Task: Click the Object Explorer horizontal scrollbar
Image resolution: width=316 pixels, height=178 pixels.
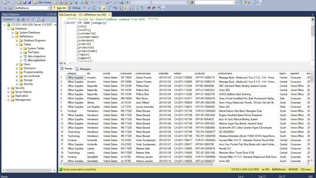Action: pos(29,170)
